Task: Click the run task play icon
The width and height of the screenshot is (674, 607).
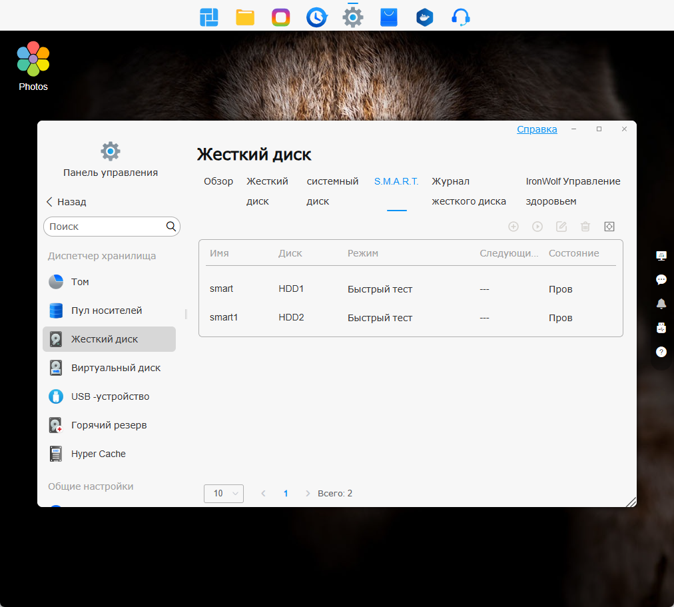Action: point(537,227)
